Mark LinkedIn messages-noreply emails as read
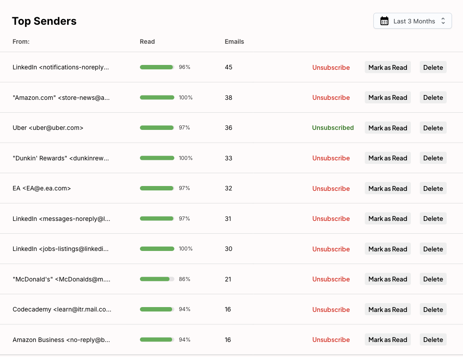 (x=388, y=219)
